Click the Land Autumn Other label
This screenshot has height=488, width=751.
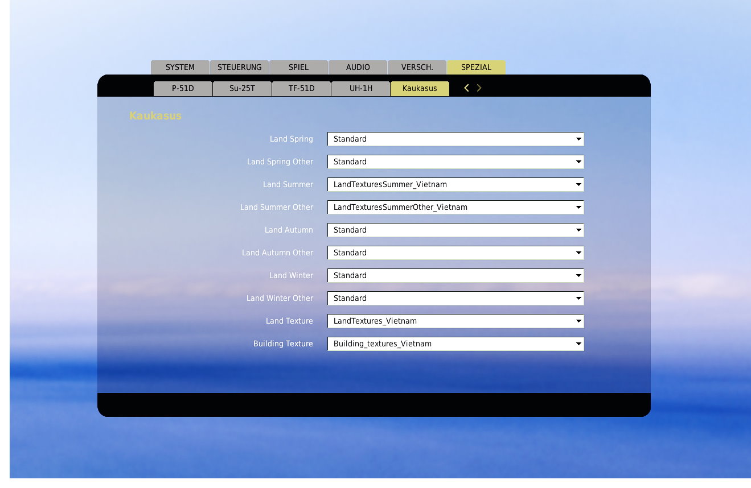[278, 253]
